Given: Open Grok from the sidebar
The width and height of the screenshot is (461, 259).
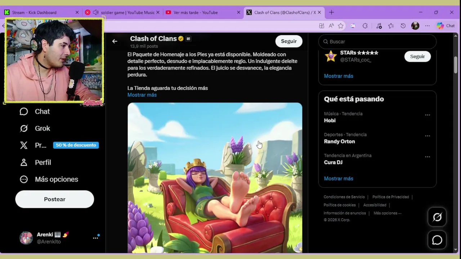Looking at the screenshot, I should pos(35,128).
